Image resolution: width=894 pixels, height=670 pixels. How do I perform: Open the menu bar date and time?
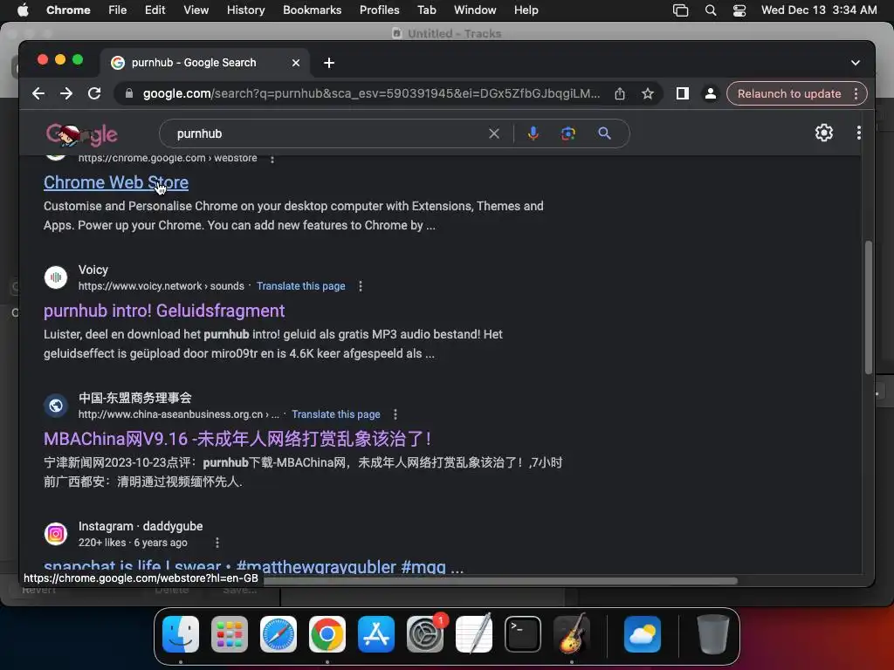tap(819, 10)
